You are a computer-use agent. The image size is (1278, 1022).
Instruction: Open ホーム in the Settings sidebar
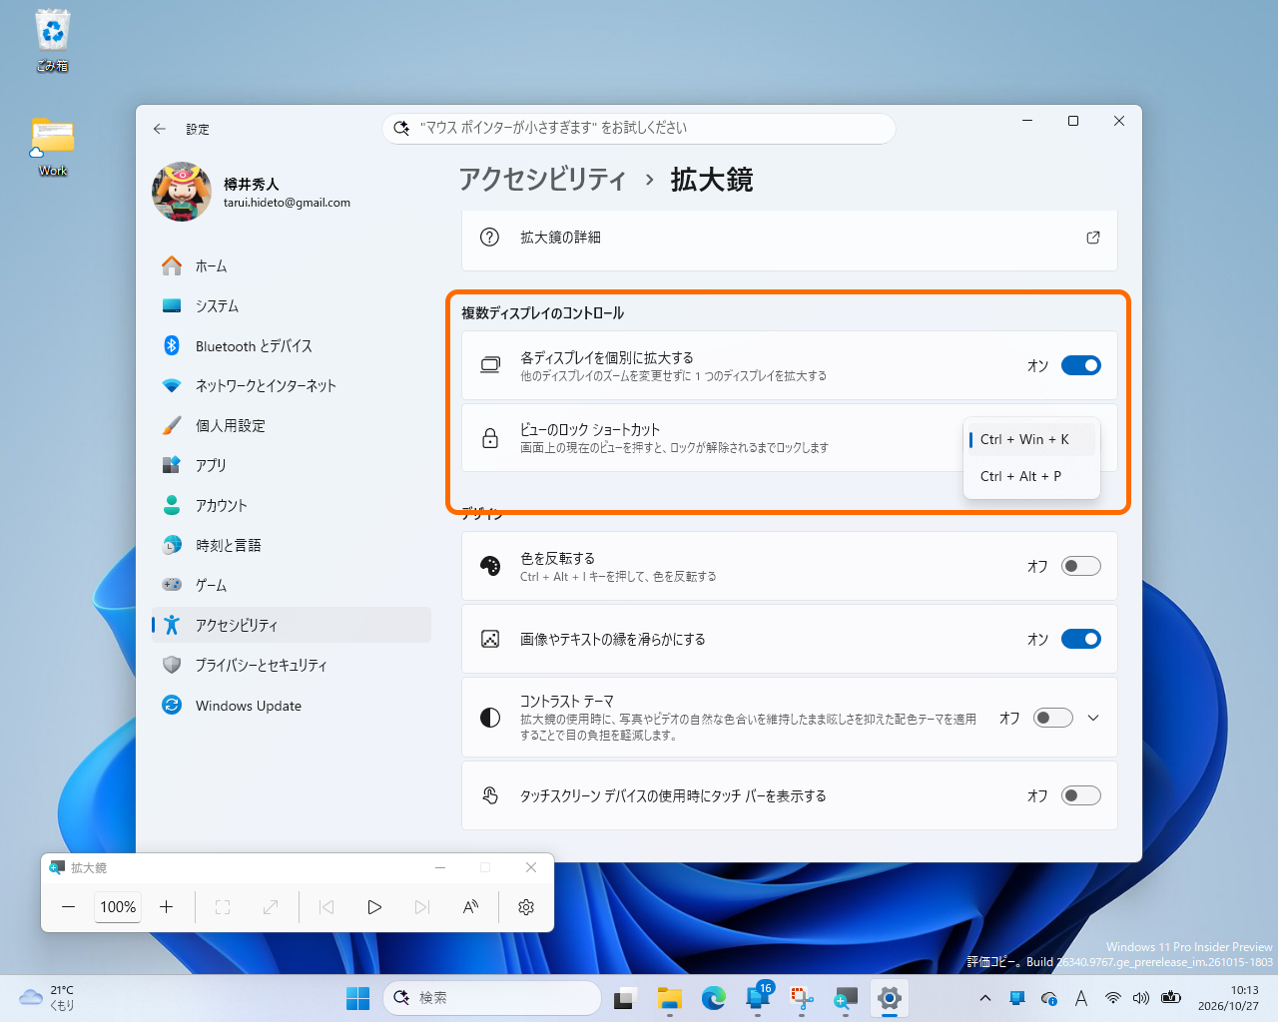(292, 266)
